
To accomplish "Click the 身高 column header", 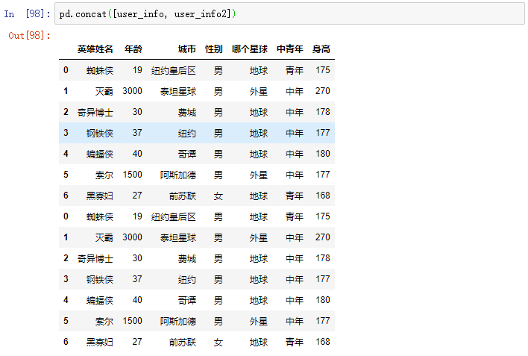I will (x=321, y=49).
